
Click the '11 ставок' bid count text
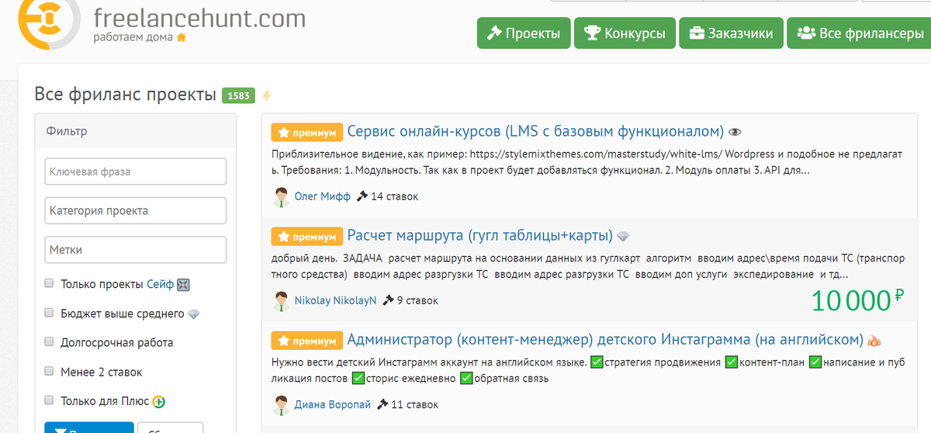pos(414,404)
